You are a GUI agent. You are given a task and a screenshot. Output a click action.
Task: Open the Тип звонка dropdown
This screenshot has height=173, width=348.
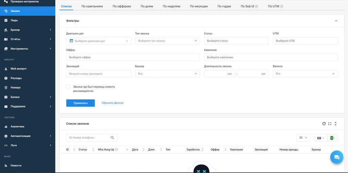pos(167,41)
